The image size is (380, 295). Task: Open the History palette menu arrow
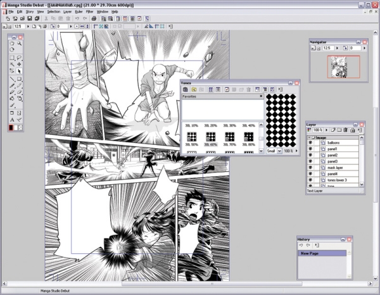pyautogui.click(x=317, y=246)
